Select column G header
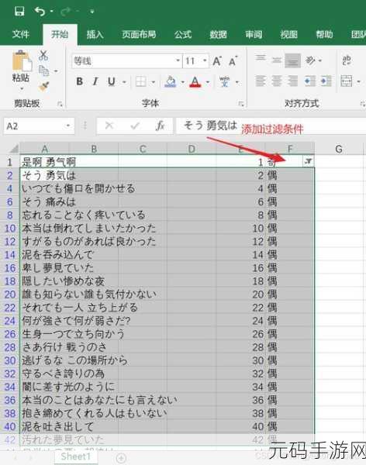 click(x=339, y=148)
